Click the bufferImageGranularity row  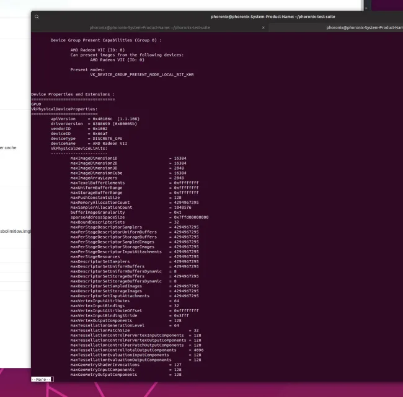click(x=126, y=212)
